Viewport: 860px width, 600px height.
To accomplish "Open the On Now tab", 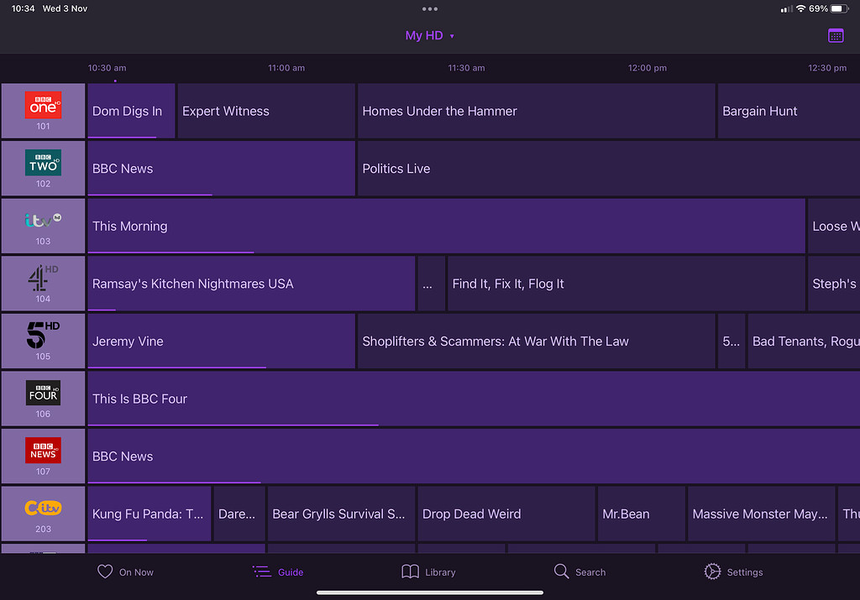I will 125,571.
